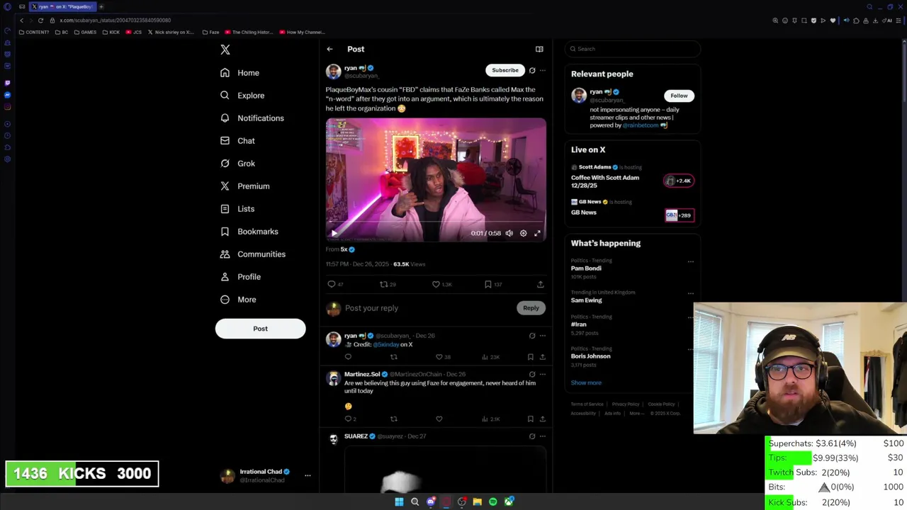Screen dimensions: 907x510
Task: Open the @5xinday credit link
Action: (x=386, y=344)
